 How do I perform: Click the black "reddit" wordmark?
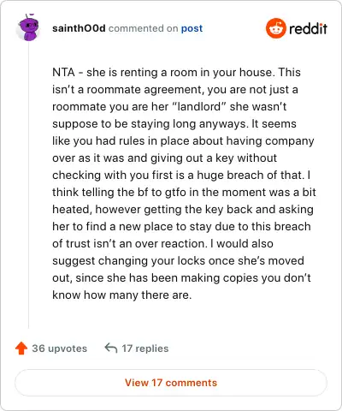tap(308, 28)
